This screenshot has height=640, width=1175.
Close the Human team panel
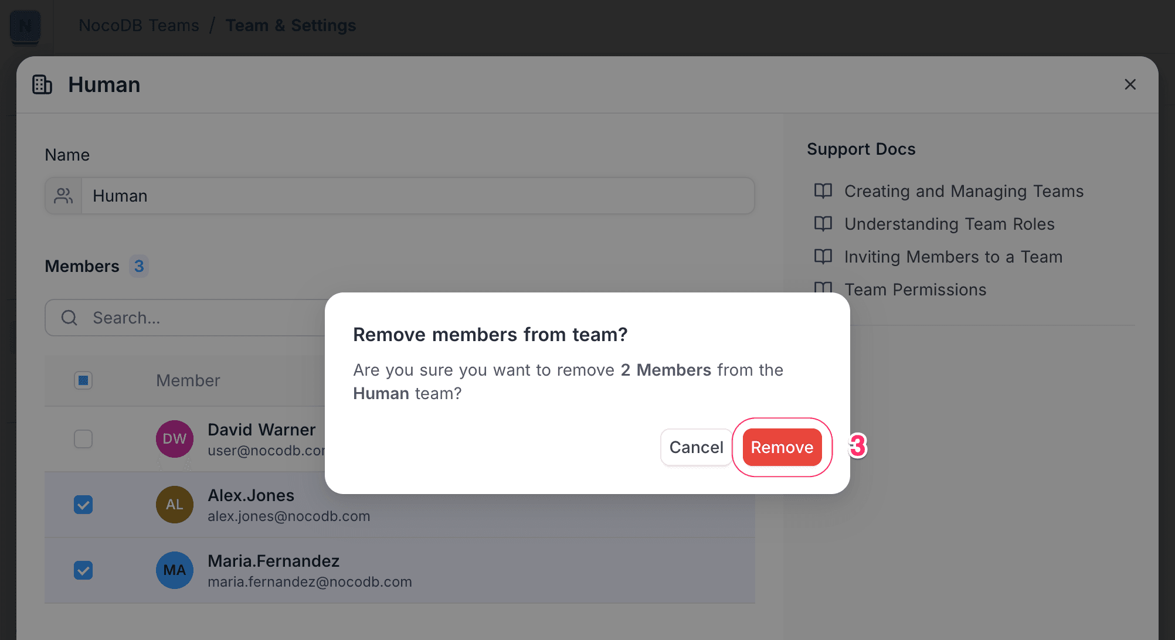1130,84
